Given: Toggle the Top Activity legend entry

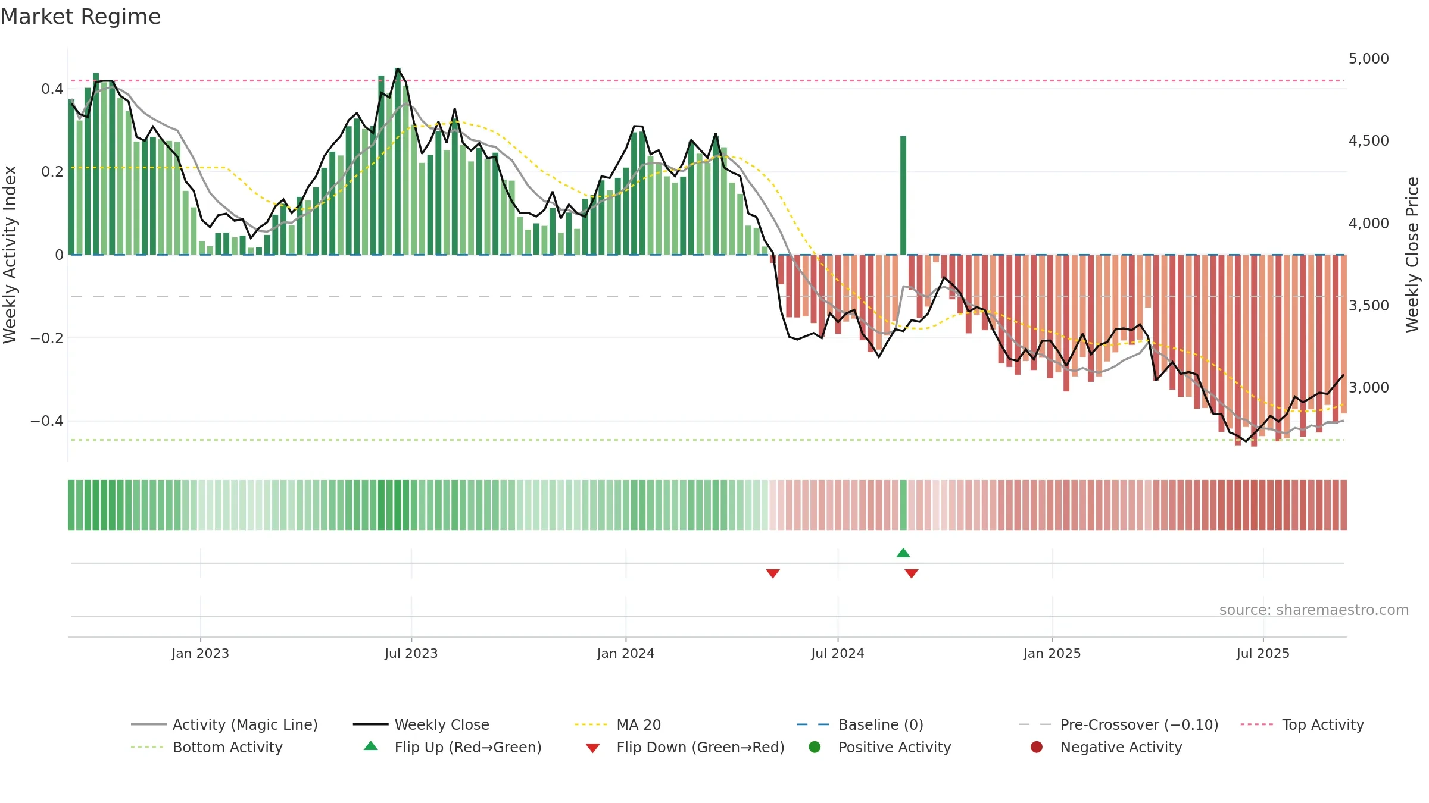Looking at the screenshot, I should click(x=1302, y=724).
